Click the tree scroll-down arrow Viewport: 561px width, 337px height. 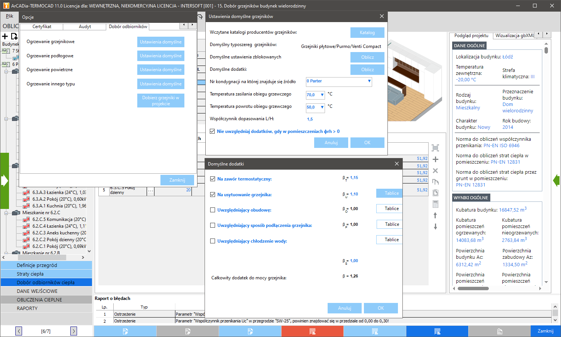89,251
